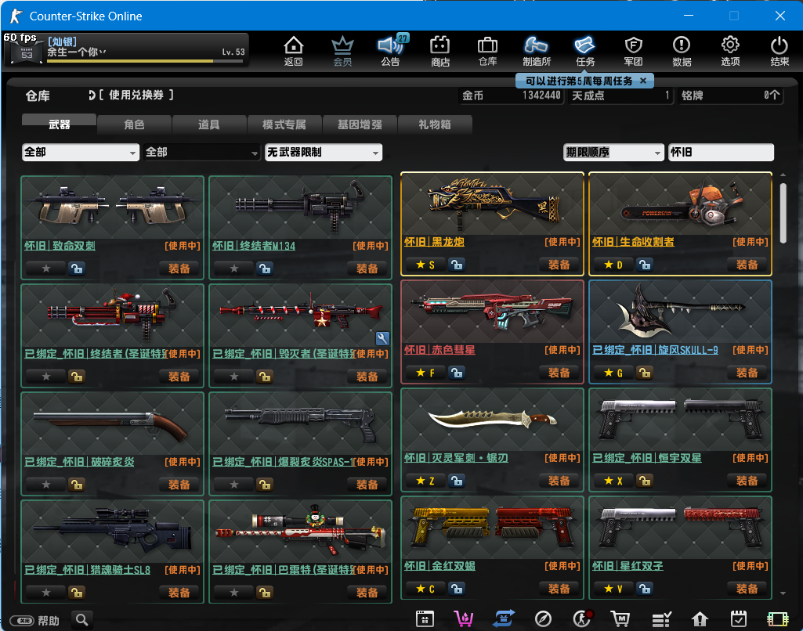This screenshot has height=631, width=803.
Task: Select the 生命收割者 chainsaw thumbnail
Action: (x=680, y=204)
